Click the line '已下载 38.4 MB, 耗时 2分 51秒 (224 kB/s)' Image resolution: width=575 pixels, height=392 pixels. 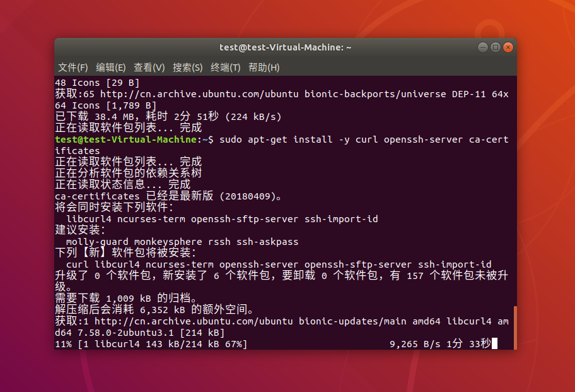point(168,117)
